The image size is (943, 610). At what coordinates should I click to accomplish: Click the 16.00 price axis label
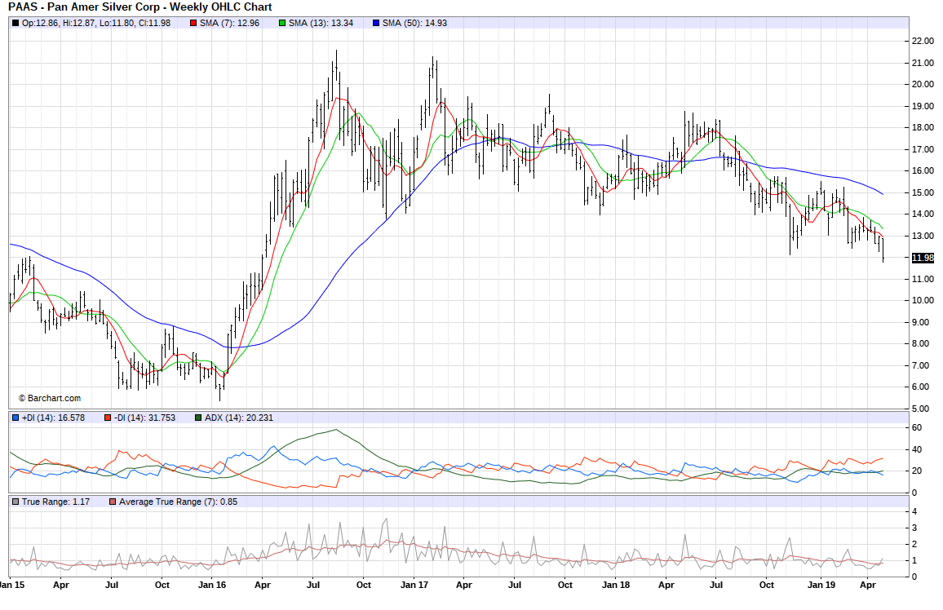(x=923, y=171)
